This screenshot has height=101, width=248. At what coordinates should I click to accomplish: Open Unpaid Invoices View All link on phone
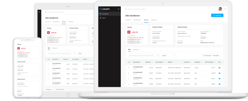pos(24,53)
